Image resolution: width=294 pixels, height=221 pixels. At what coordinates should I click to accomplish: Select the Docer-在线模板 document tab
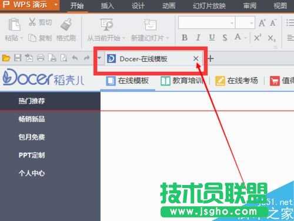pyautogui.click(x=153, y=59)
